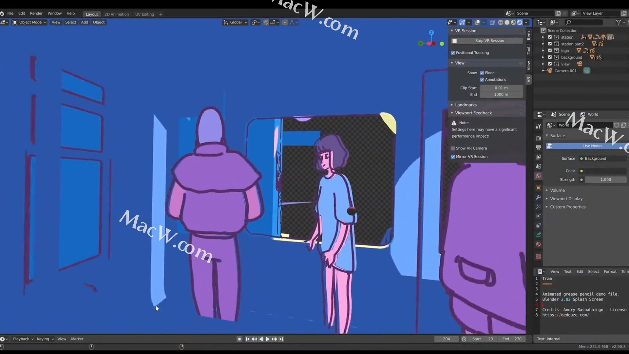Open Texture properties checker icon
Viewport: 629px width, 354px height.
pyautogui.click(x=538, y=256)
